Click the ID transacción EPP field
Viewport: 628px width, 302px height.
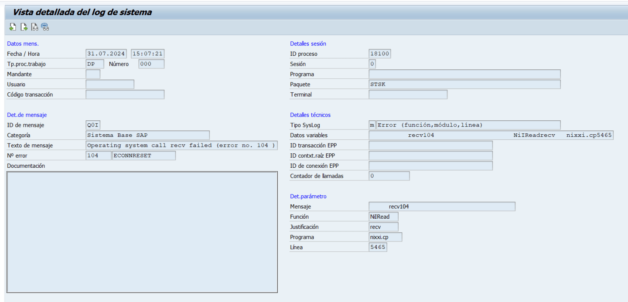pyautogui.click(x=430, y=145)
